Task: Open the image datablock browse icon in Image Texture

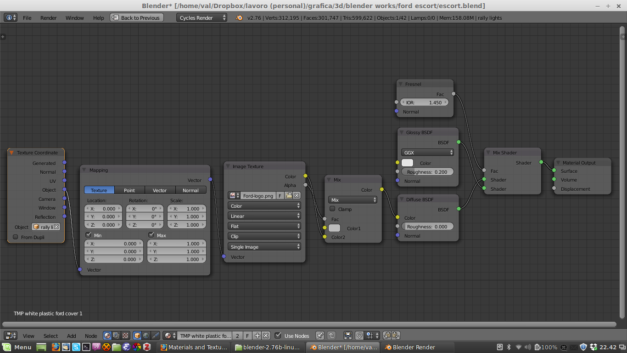Action: [235, 196]
